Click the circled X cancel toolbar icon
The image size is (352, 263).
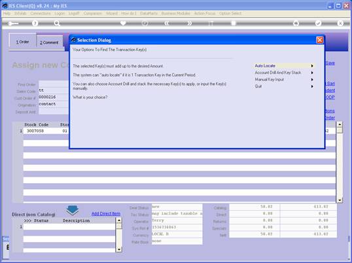pyautogui.click(x=340, y=23)
